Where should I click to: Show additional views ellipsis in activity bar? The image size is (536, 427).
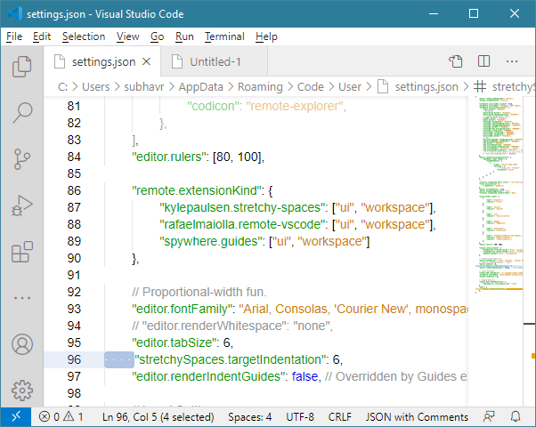click(x=22, y=298)
